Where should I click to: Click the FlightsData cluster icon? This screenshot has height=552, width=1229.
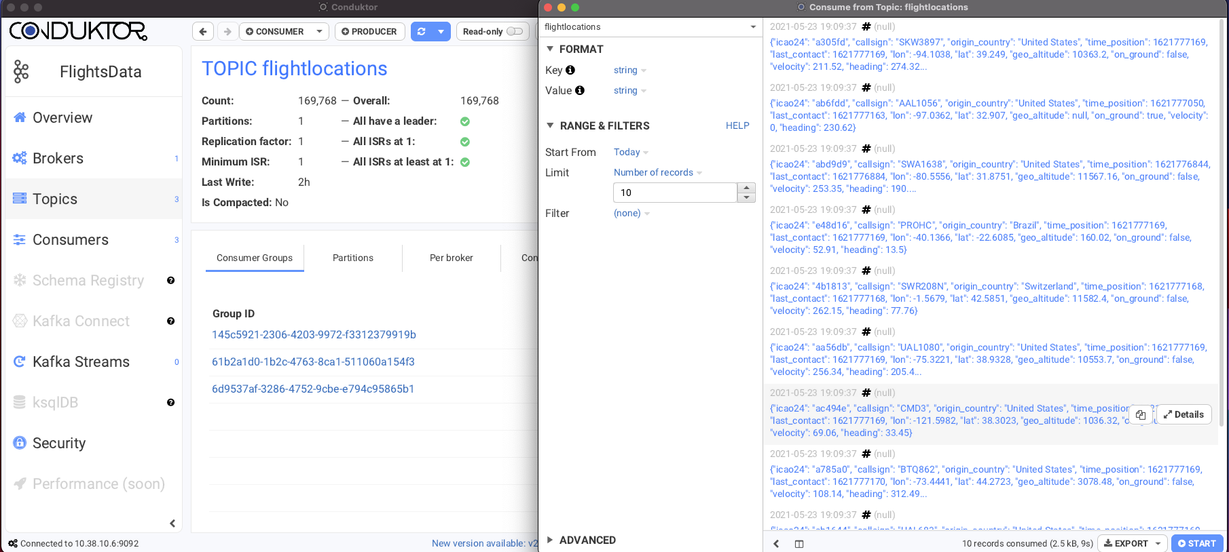click(21, 71)
